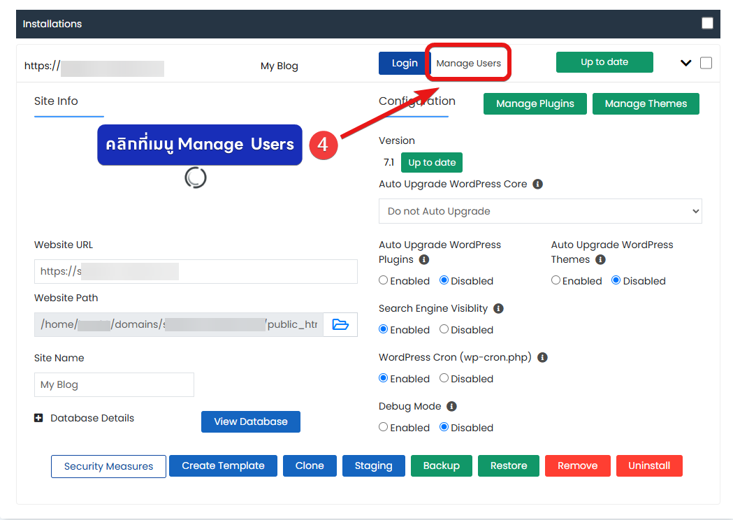Expand Database Details with the plus icon

(38, 418)
